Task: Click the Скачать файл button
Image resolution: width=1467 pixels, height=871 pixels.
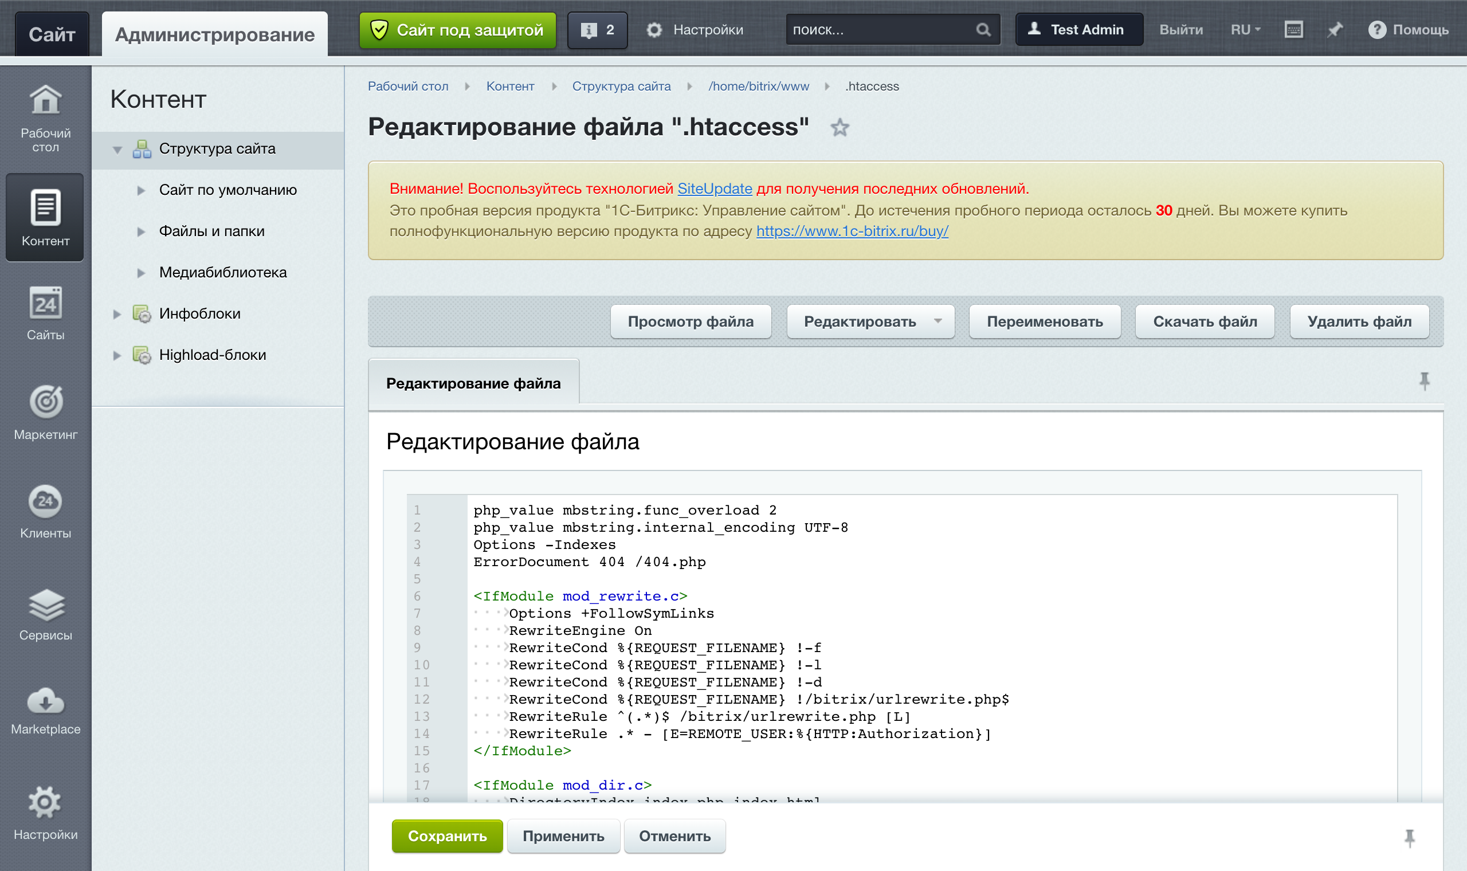Action: click(x=1205, y=321)
